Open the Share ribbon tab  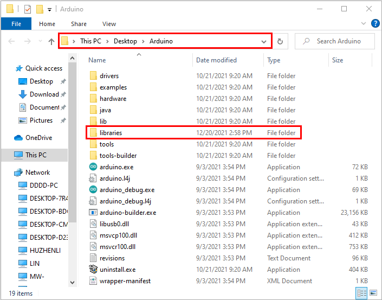point(79,24)
